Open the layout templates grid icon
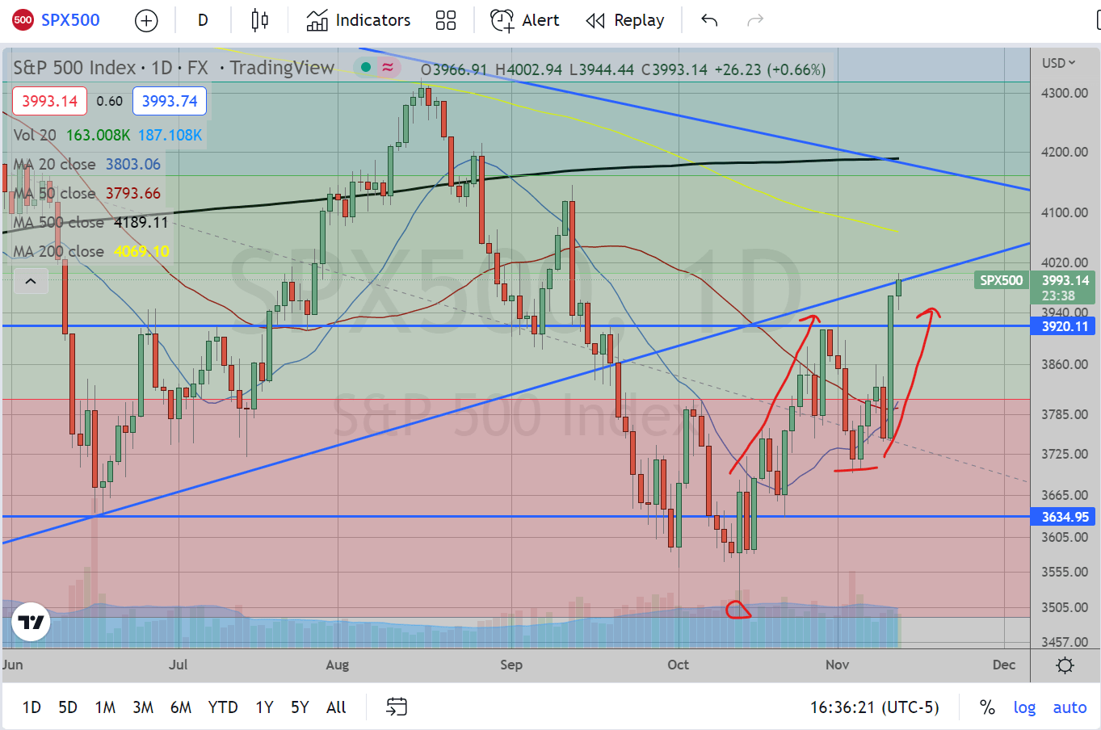This screenshot has width=1101, height=730. (x=446, y=21)
